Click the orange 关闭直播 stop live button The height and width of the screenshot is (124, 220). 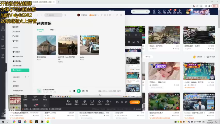tap(135, 102)
